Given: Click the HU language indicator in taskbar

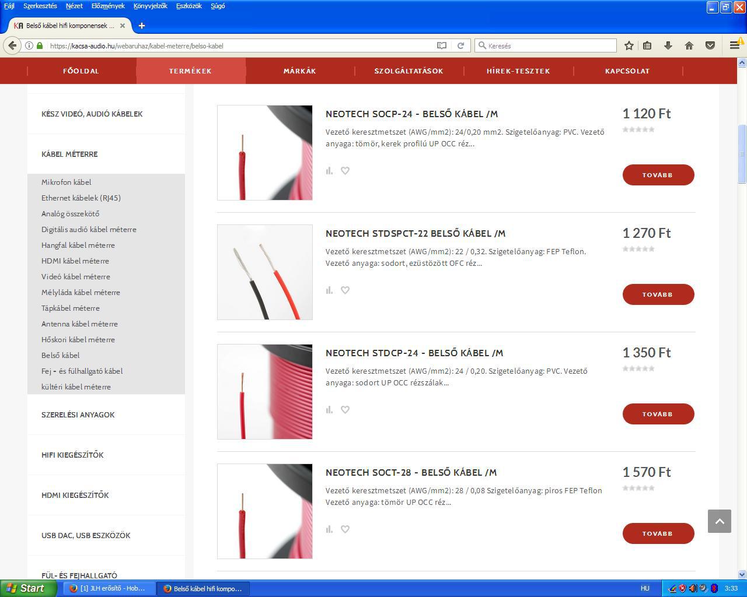Looking at the screenshot, I should click(x=645, y=588).
